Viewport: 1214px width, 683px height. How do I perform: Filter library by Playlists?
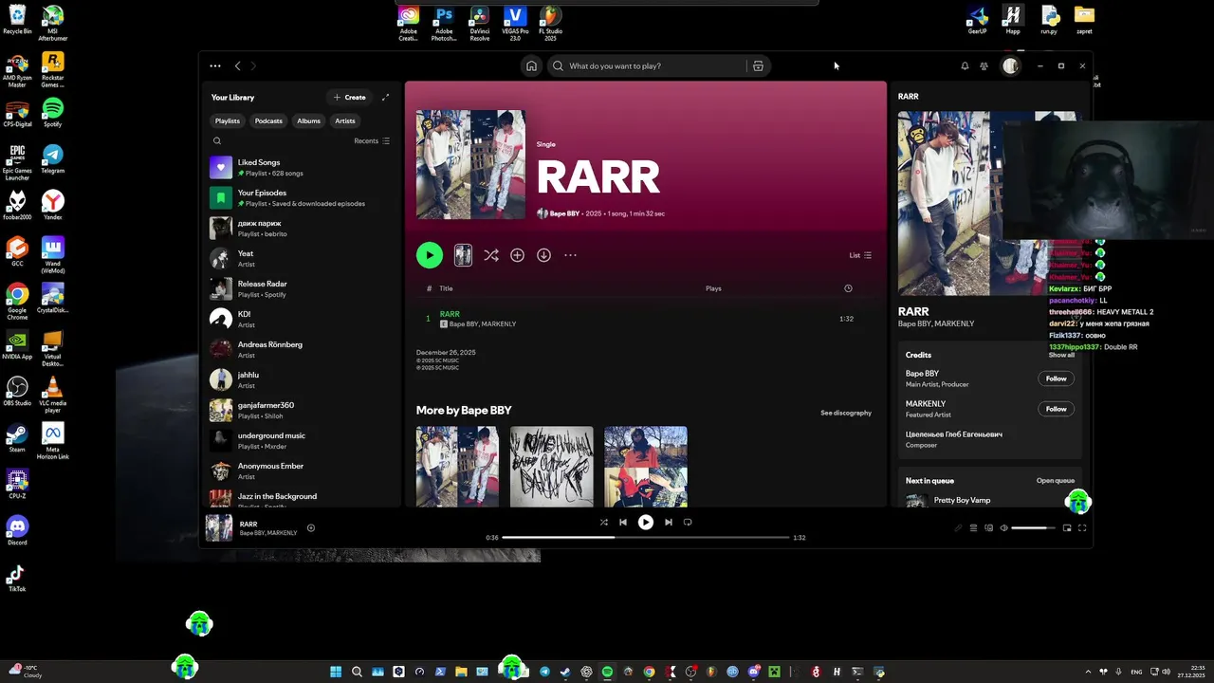[228, 120]
